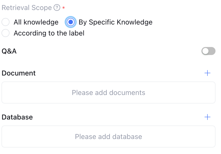221x154 pixels.
Task: Click the Database section heading
Action: (x=17, y=117)
